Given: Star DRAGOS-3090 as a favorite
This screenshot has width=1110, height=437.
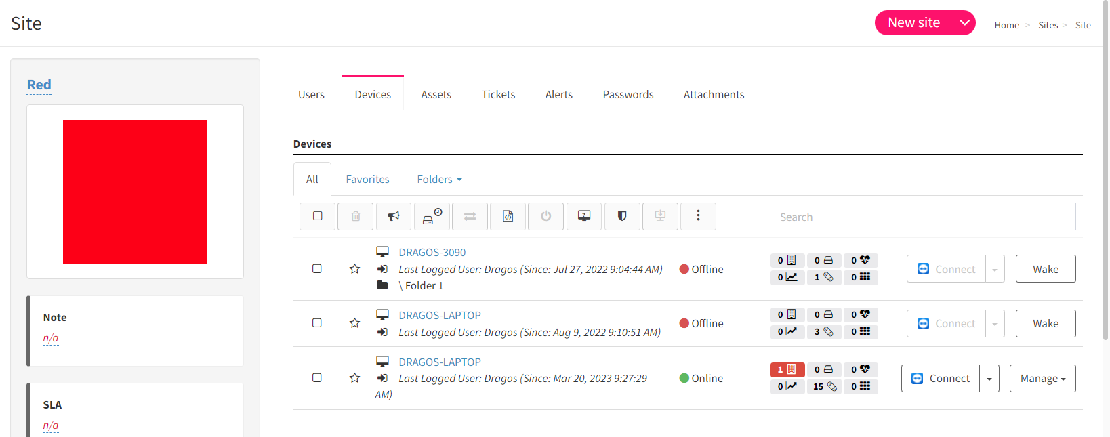Looking at the screenshot, I should (x=354, y=269).
